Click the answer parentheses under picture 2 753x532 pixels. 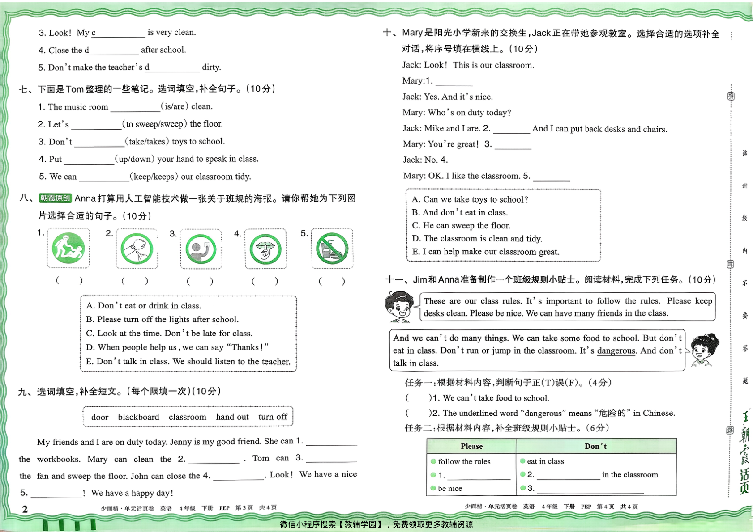(135, 281)
